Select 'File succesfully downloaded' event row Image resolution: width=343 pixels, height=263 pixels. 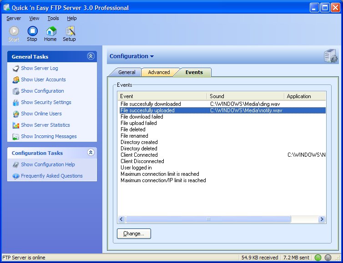[222, 104]
